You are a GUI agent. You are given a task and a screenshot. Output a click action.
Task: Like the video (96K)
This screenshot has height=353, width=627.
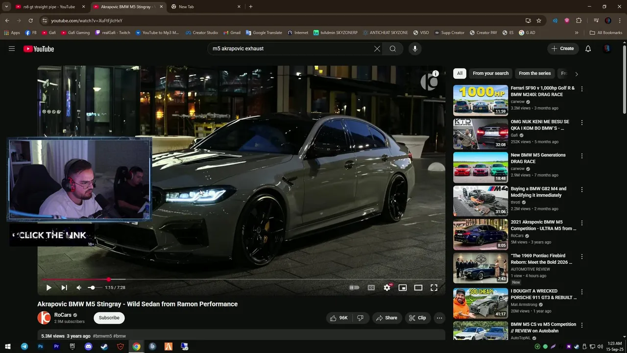[x=338, y=318]
